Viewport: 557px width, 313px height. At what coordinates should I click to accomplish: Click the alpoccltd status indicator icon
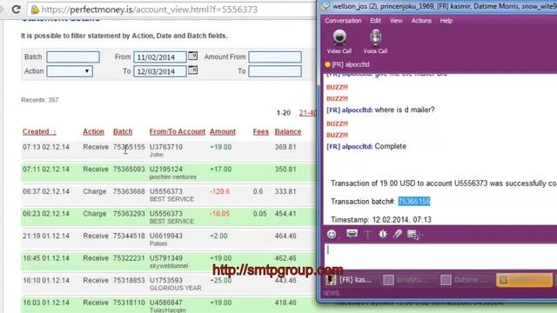(x=327, y=64)
